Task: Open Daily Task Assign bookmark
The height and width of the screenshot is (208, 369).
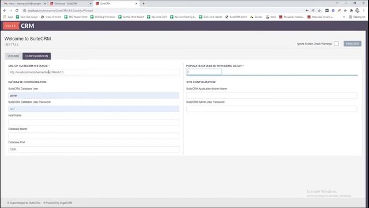Action: [x=27, y=17]
